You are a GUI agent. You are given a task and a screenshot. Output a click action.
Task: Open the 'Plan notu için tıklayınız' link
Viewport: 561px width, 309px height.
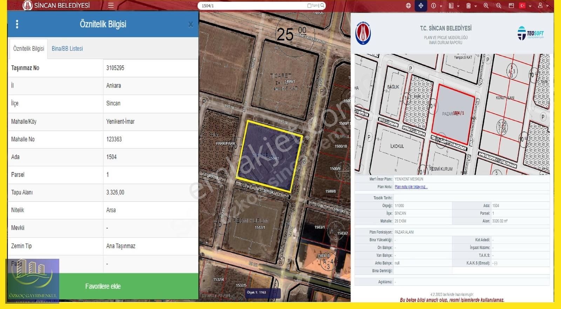(411, 187)
